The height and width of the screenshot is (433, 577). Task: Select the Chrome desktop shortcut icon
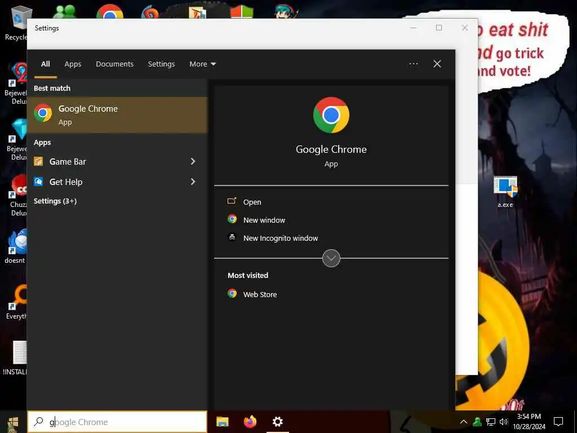(110, 11)
